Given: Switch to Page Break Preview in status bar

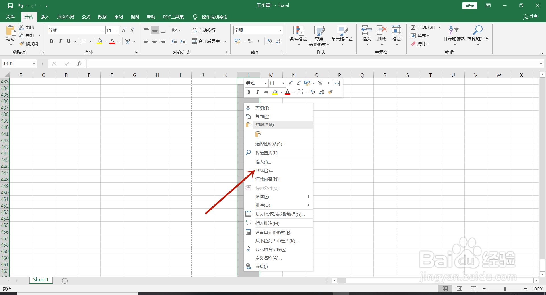Looking at the screenshot, I should click(473, 289).
